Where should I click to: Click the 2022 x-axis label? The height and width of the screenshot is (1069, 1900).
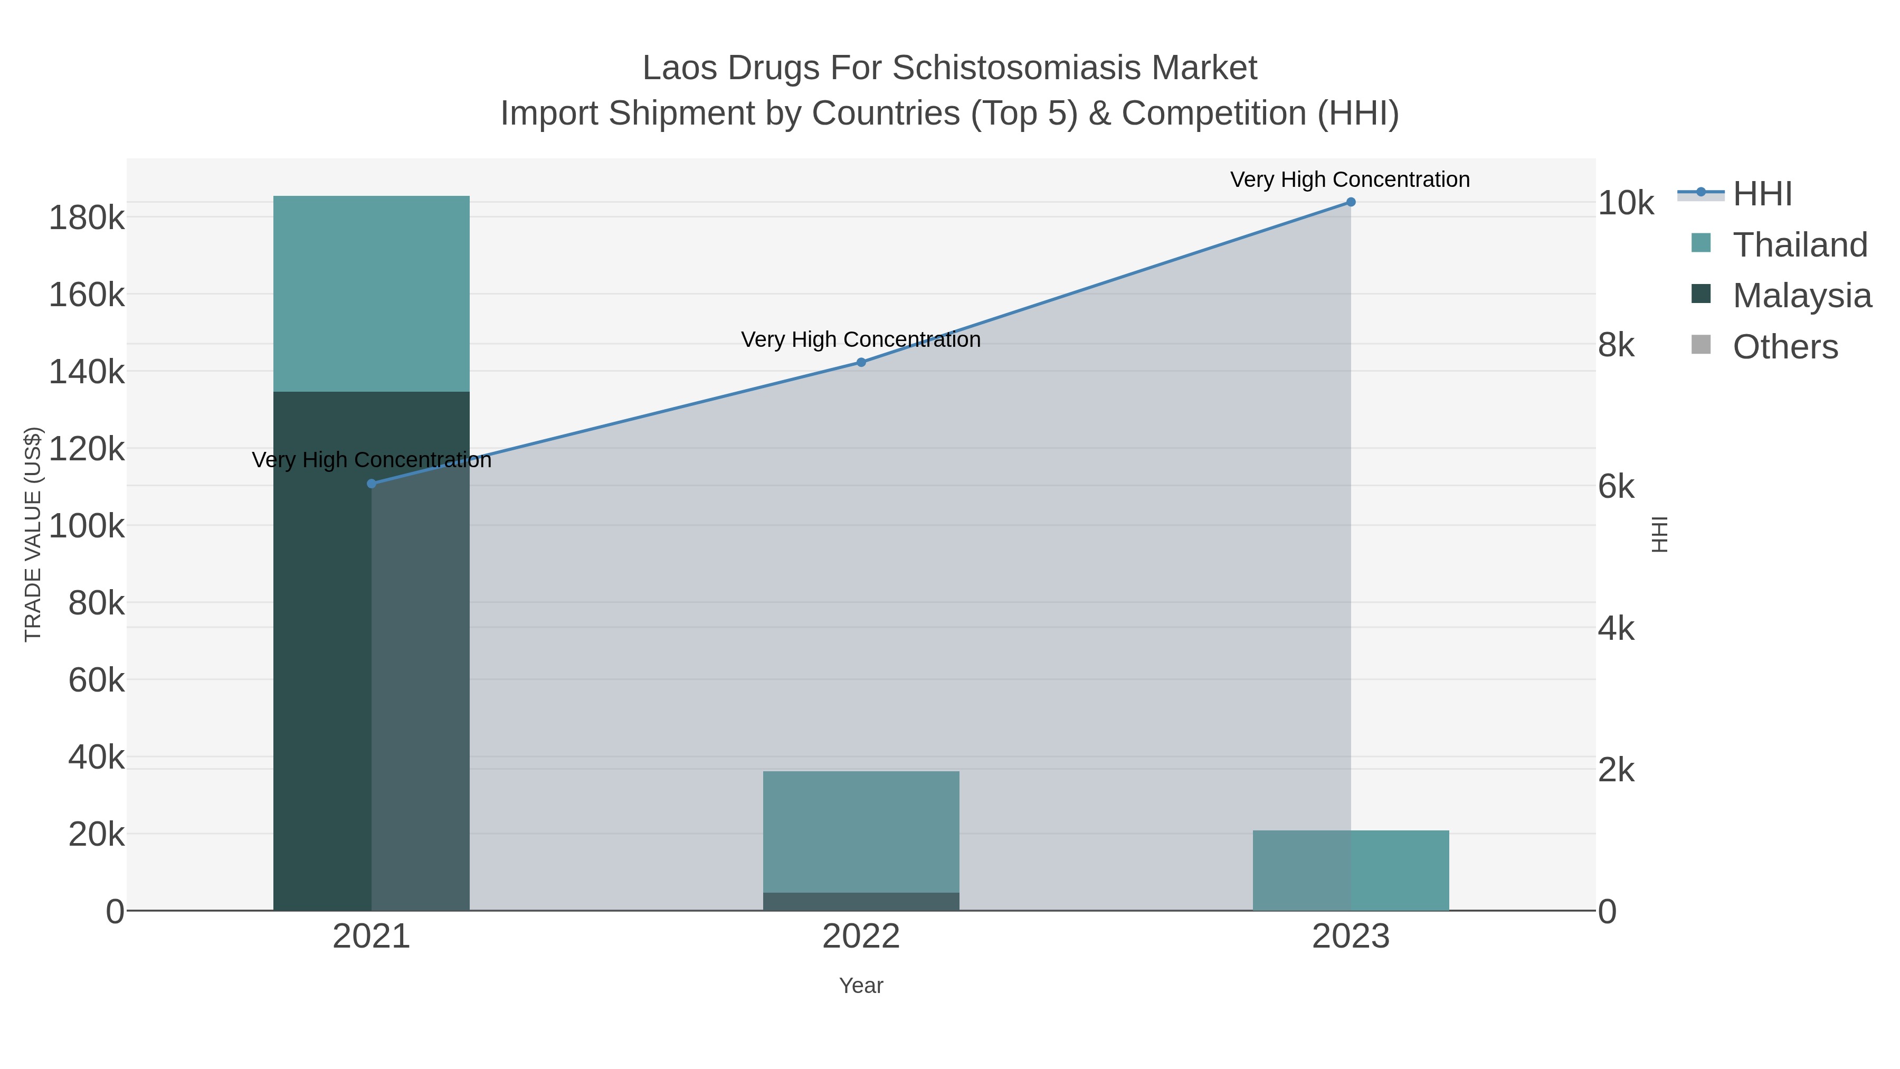click(x=861, y=937)
